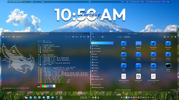The image size is (179, 100).
Task: Select Projects in Dolphin Places
Action: 102,68
